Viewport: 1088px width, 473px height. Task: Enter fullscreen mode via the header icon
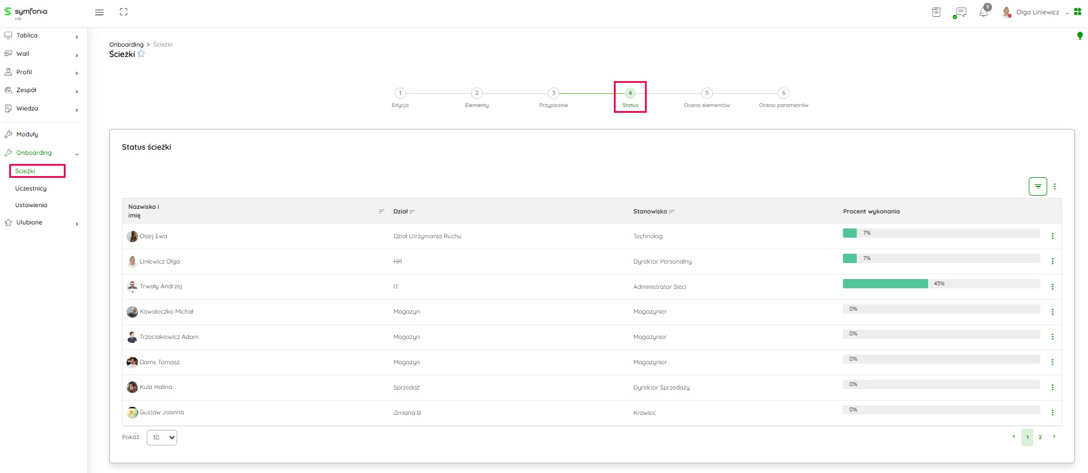(124, 12)
